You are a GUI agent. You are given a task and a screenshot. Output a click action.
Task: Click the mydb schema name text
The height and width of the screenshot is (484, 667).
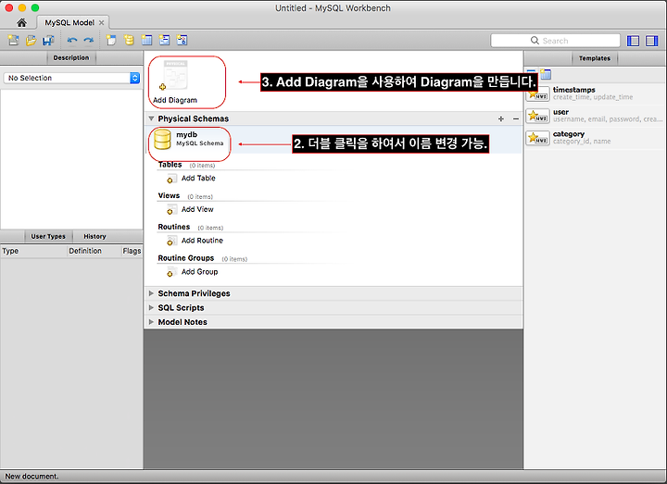coord(187,134)
